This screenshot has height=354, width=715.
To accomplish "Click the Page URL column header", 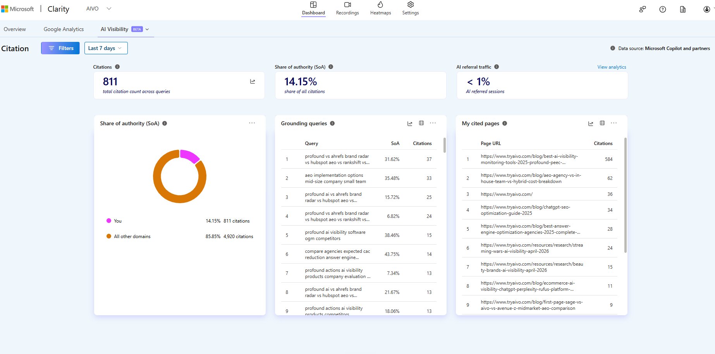I will pos(491,143).
